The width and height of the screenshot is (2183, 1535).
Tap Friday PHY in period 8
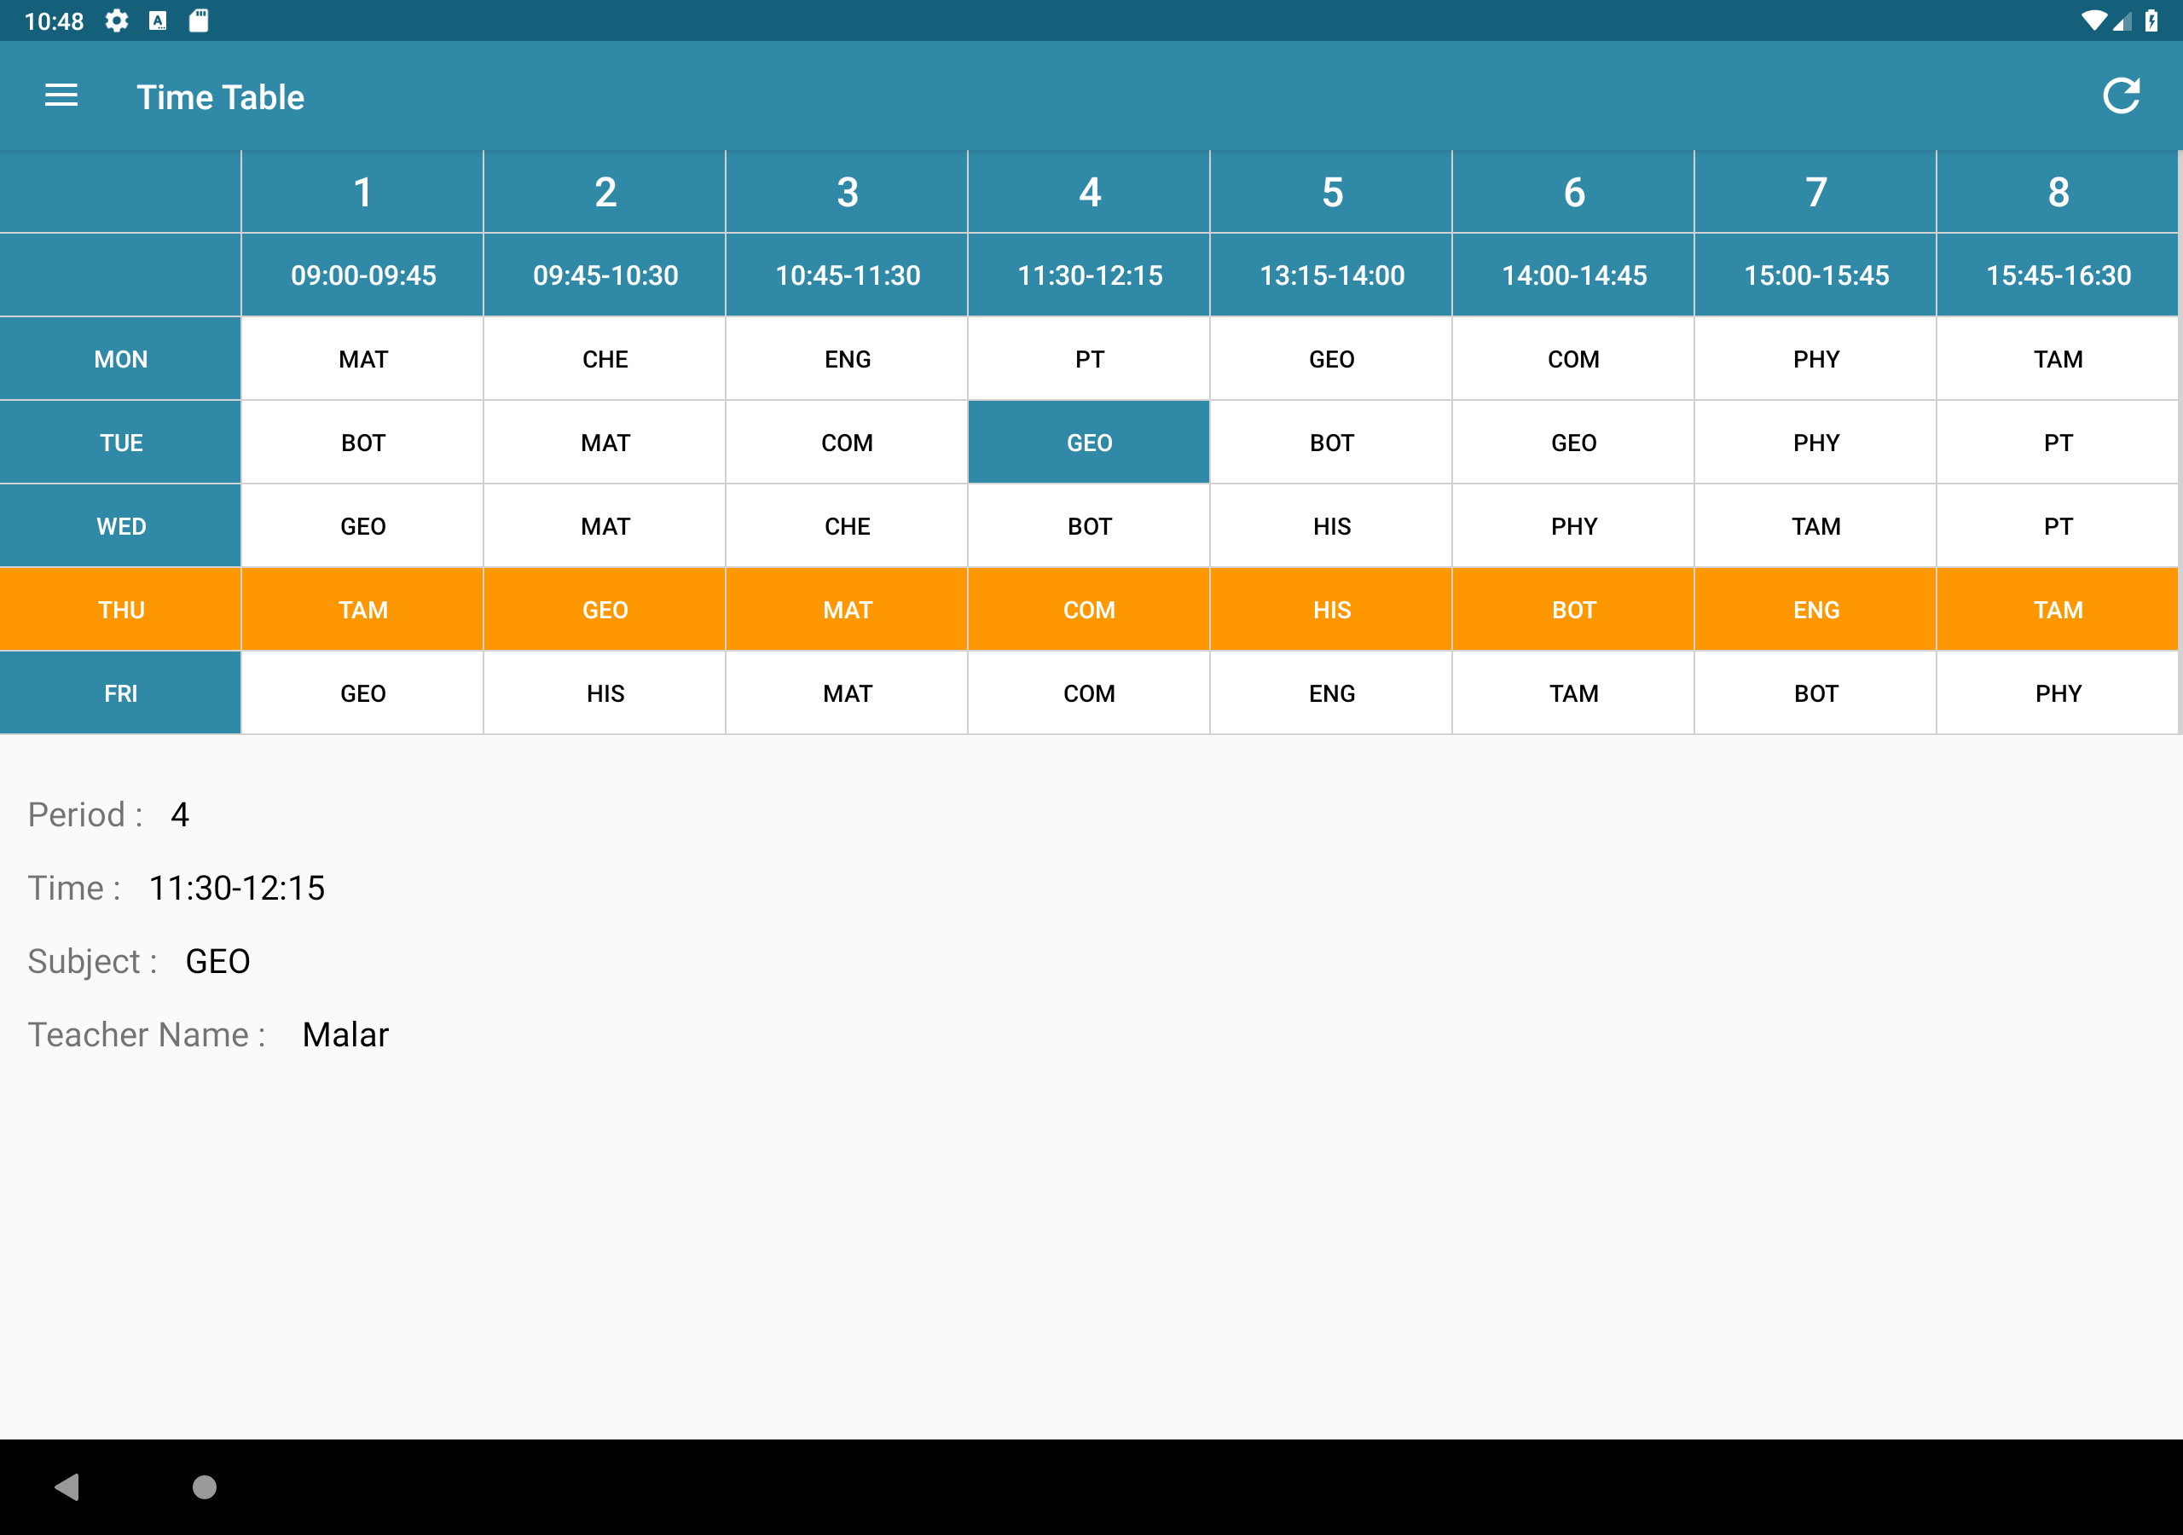pyautogui.click(x=2058, y=693)
